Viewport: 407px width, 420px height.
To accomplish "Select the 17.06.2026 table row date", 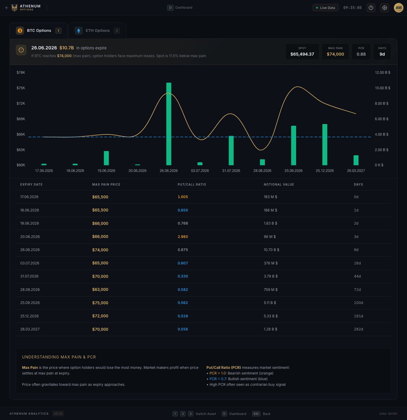I will (x=29, y=197).
